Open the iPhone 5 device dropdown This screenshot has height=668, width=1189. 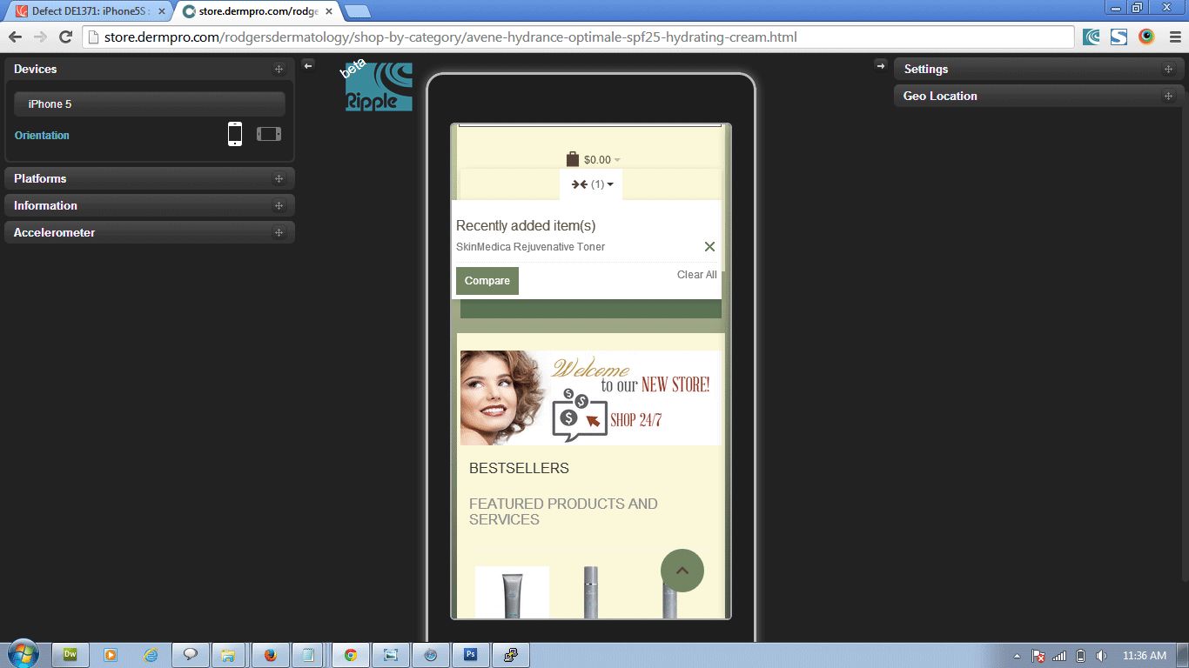coord(150,104)
